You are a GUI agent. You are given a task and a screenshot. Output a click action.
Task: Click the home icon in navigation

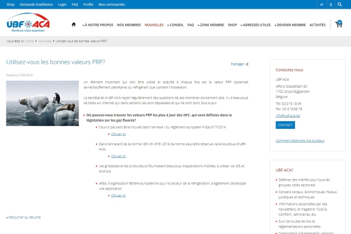(74, 25)
